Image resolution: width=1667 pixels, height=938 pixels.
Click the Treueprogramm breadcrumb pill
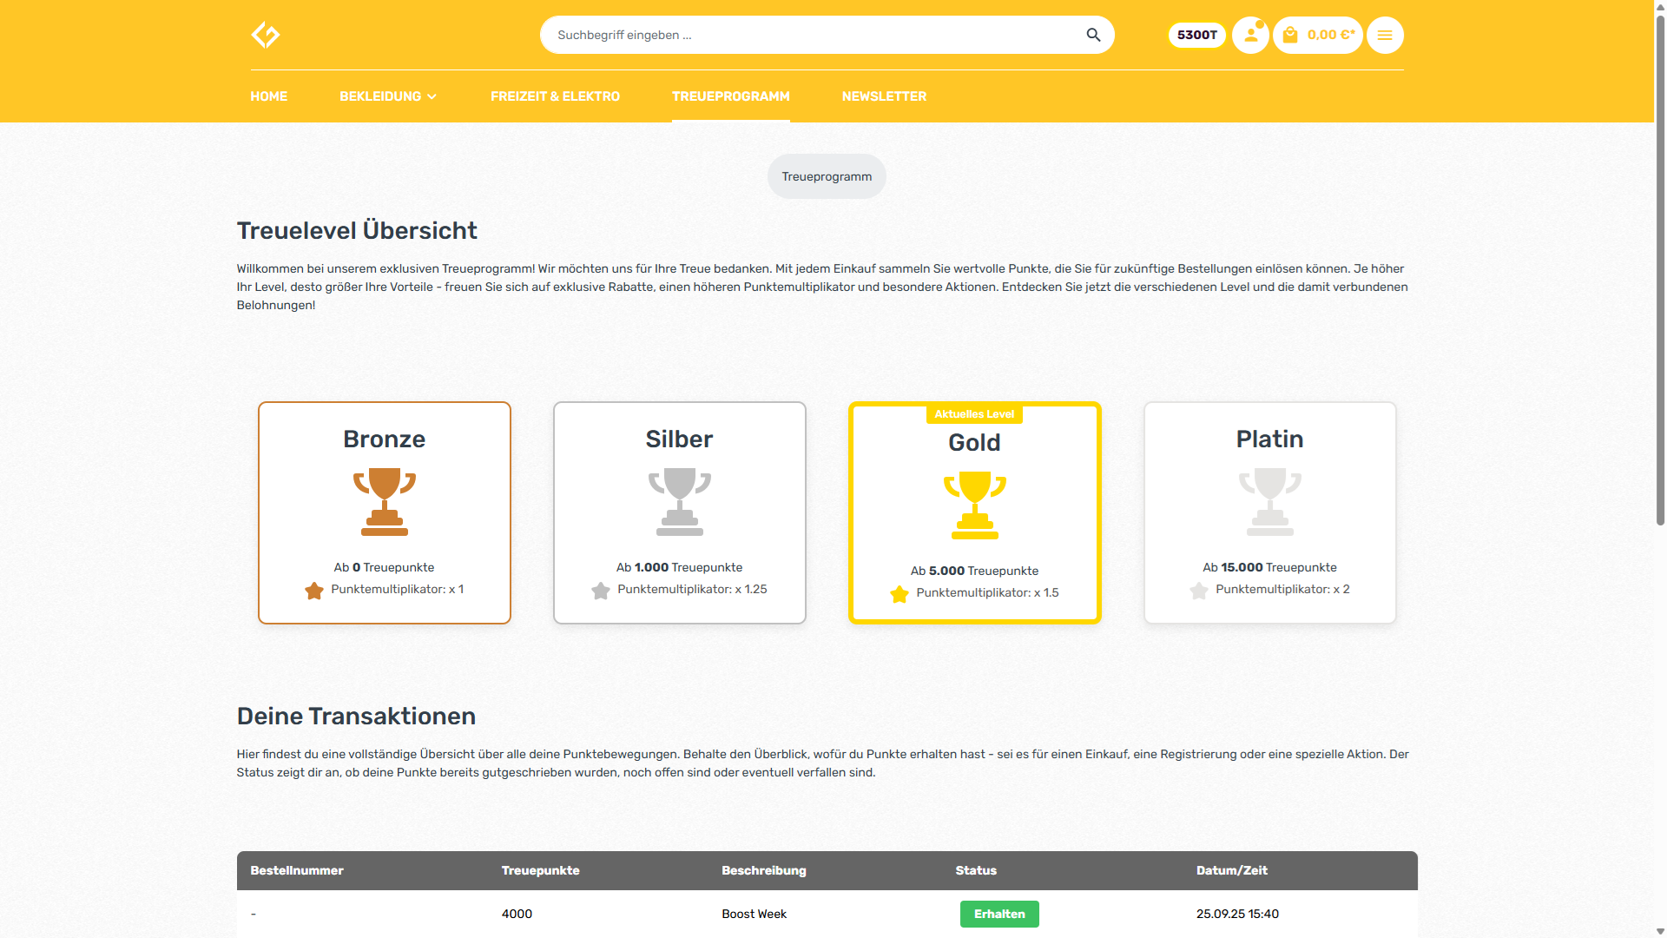[826, 176]
